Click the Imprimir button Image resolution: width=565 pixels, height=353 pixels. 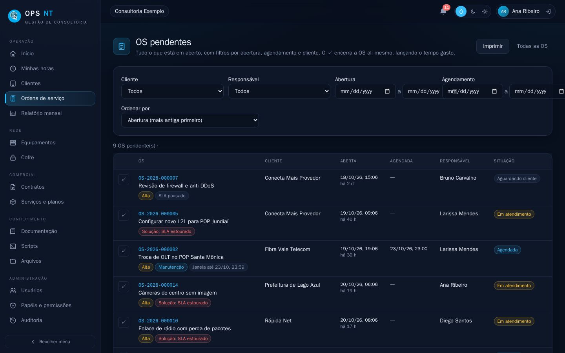click(493, 46)
